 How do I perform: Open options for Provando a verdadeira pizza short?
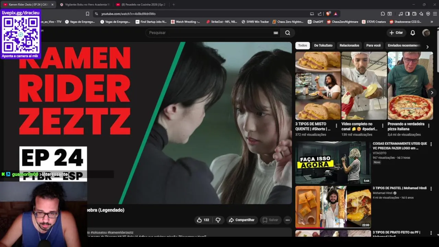[429, 126]
